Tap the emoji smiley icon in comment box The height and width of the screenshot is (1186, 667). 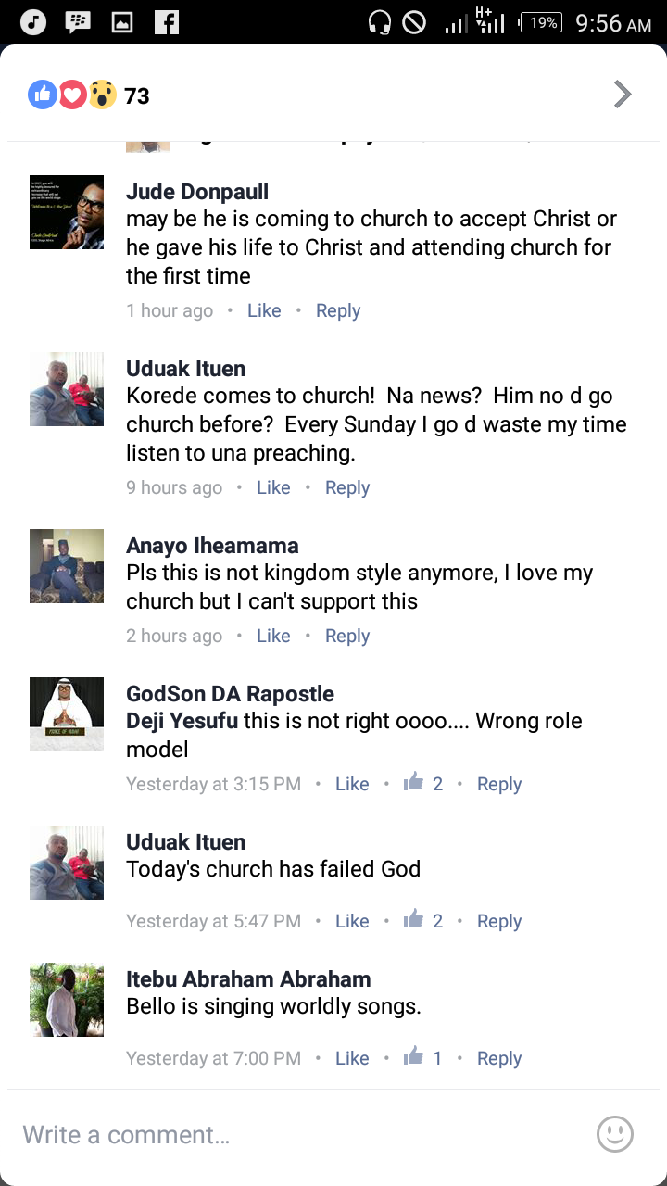tap(614, 1134)
